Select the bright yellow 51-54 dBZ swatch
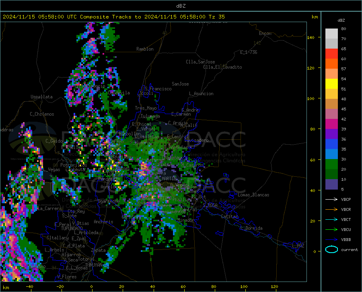362x292 pixels. (331, 84)
